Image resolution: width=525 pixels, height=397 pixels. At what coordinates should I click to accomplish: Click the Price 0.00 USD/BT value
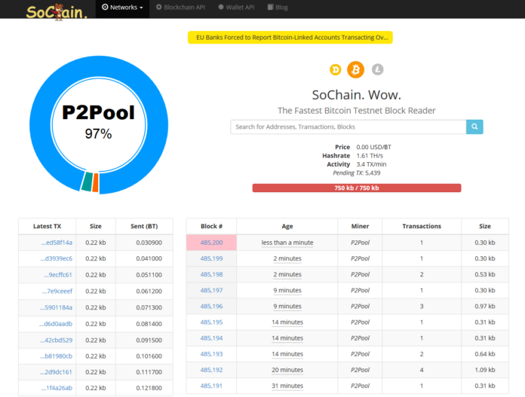[x=373, y=147]
